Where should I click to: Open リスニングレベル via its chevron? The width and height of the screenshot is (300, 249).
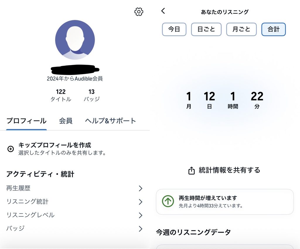click(x=141, y=215)
